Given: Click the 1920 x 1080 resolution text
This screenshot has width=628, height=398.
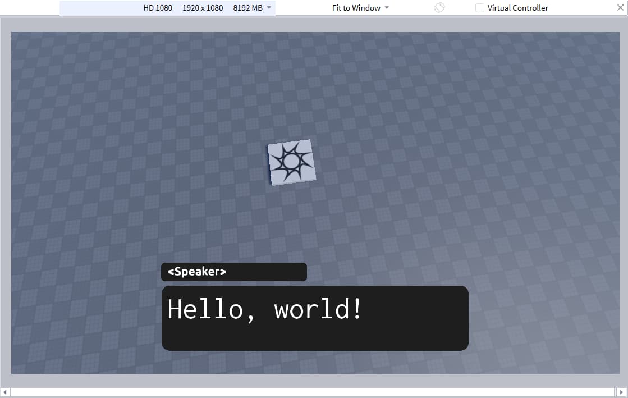Looking at the screenshot, I should pyautogui.click(x=203, y=8).
